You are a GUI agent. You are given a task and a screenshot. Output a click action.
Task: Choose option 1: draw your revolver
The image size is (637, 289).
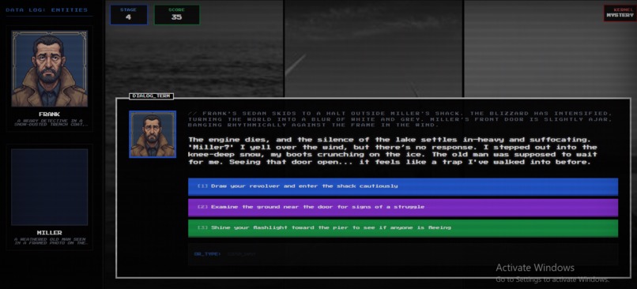(403, 186)
